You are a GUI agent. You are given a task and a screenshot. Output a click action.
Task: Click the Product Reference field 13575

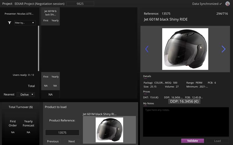[62, 133]
